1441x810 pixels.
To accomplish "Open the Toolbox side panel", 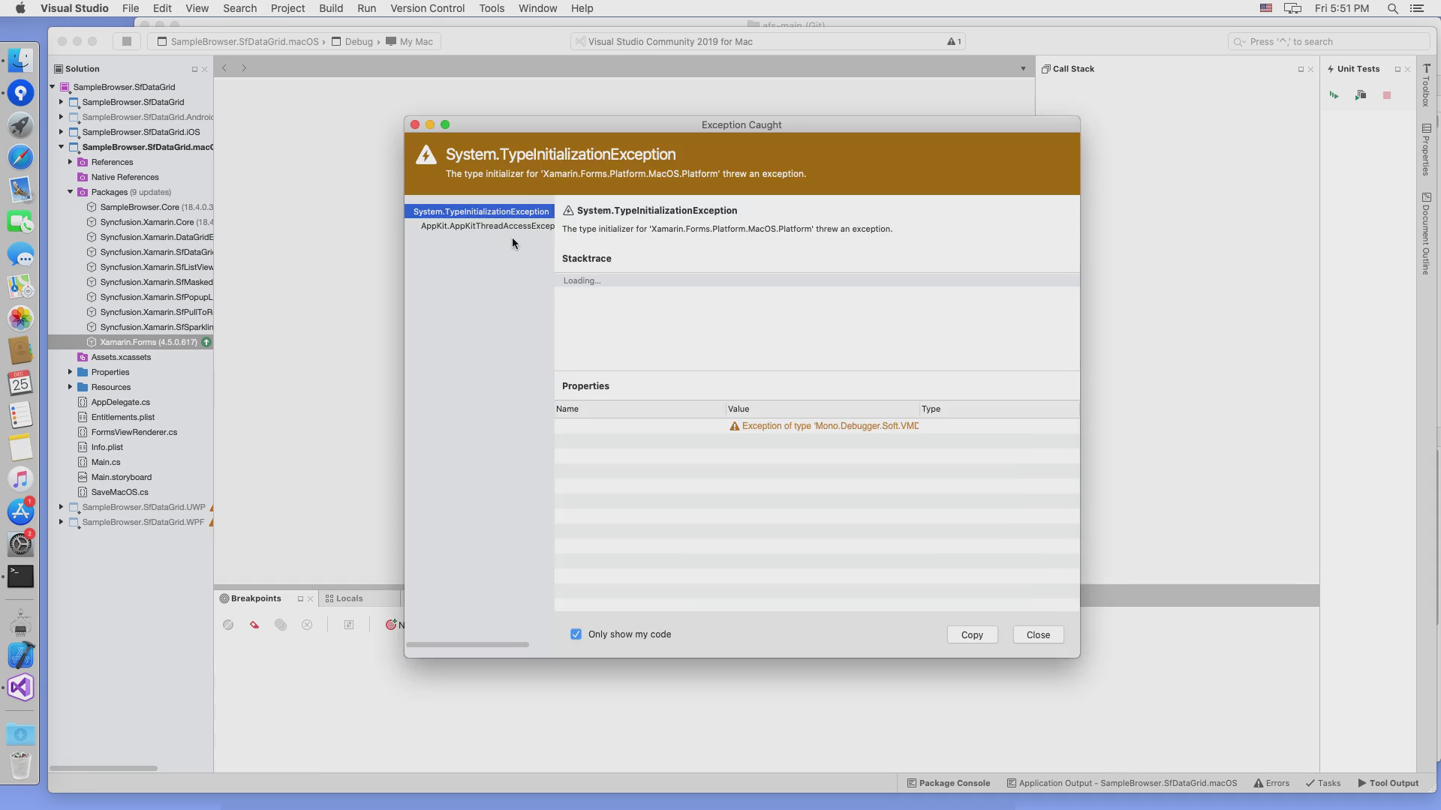I will 1426,85.
